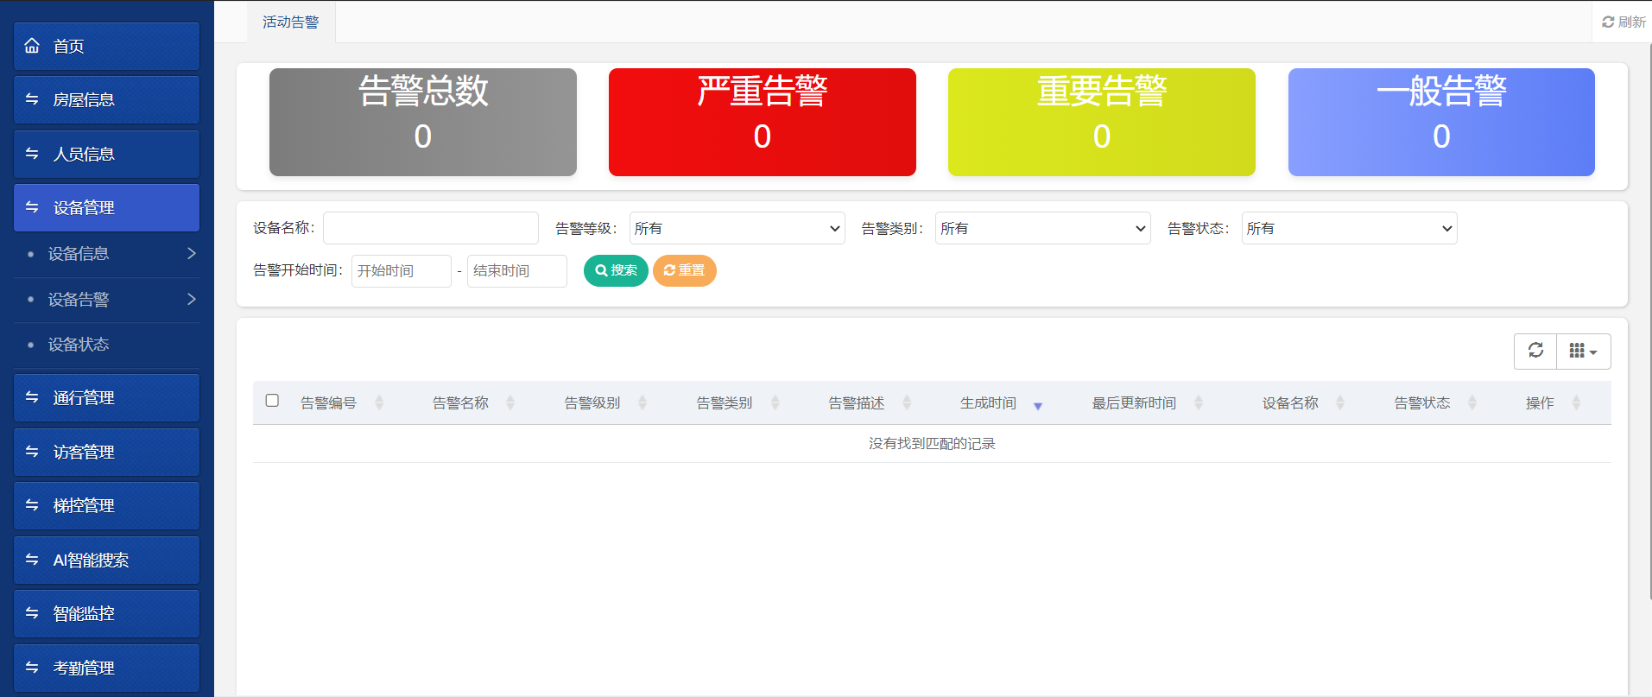1652x697 pixels.
Task: Expand the 设备信息 submenu chevron
Action: coord(192,253)
